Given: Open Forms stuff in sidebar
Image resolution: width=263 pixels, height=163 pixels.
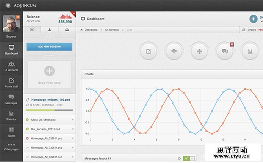Looking at the screenshot, I should point(11,83).
